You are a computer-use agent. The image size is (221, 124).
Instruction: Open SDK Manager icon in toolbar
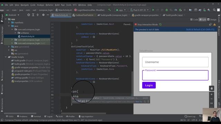209,10
